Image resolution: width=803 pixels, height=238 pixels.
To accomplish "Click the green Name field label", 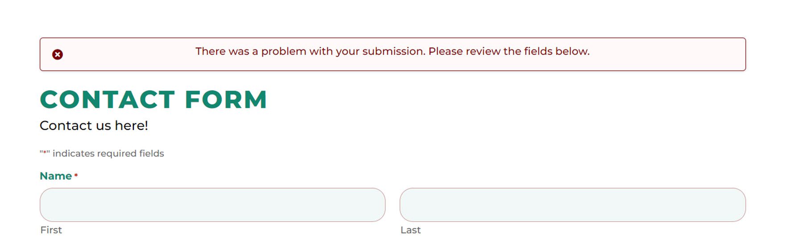I will coord(56,176).
